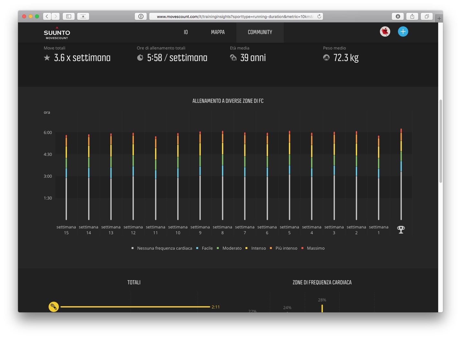Toggle the Più intenso legend item
The width and height of the screenshot is (461, 338).
(x=283, y=248)
